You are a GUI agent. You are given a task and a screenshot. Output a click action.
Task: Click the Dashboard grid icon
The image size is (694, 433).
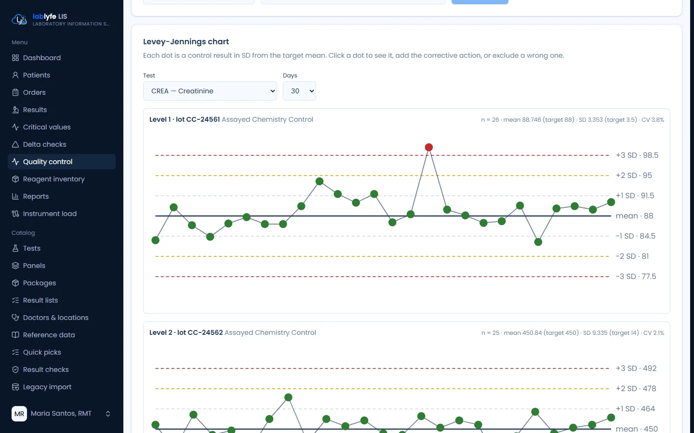(15, 58)
